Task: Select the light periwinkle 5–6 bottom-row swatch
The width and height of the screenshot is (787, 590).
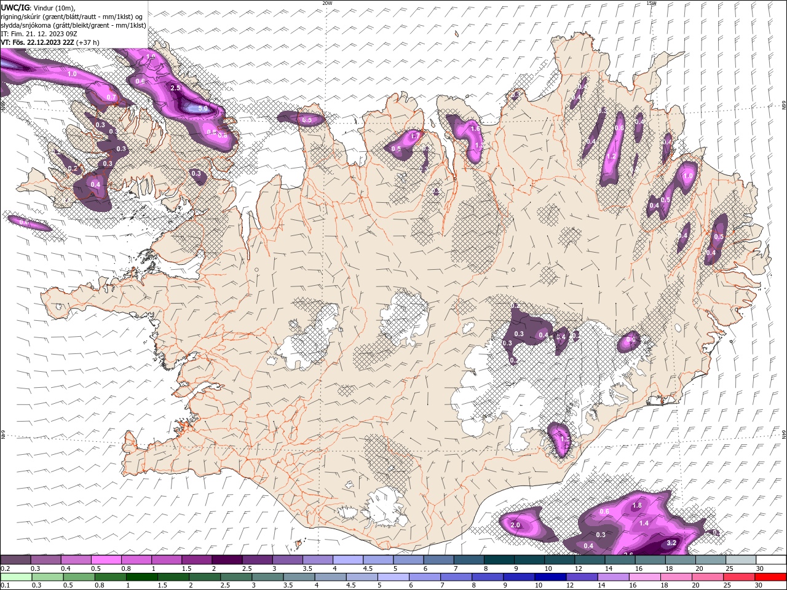Action: [x=393, y=577]
